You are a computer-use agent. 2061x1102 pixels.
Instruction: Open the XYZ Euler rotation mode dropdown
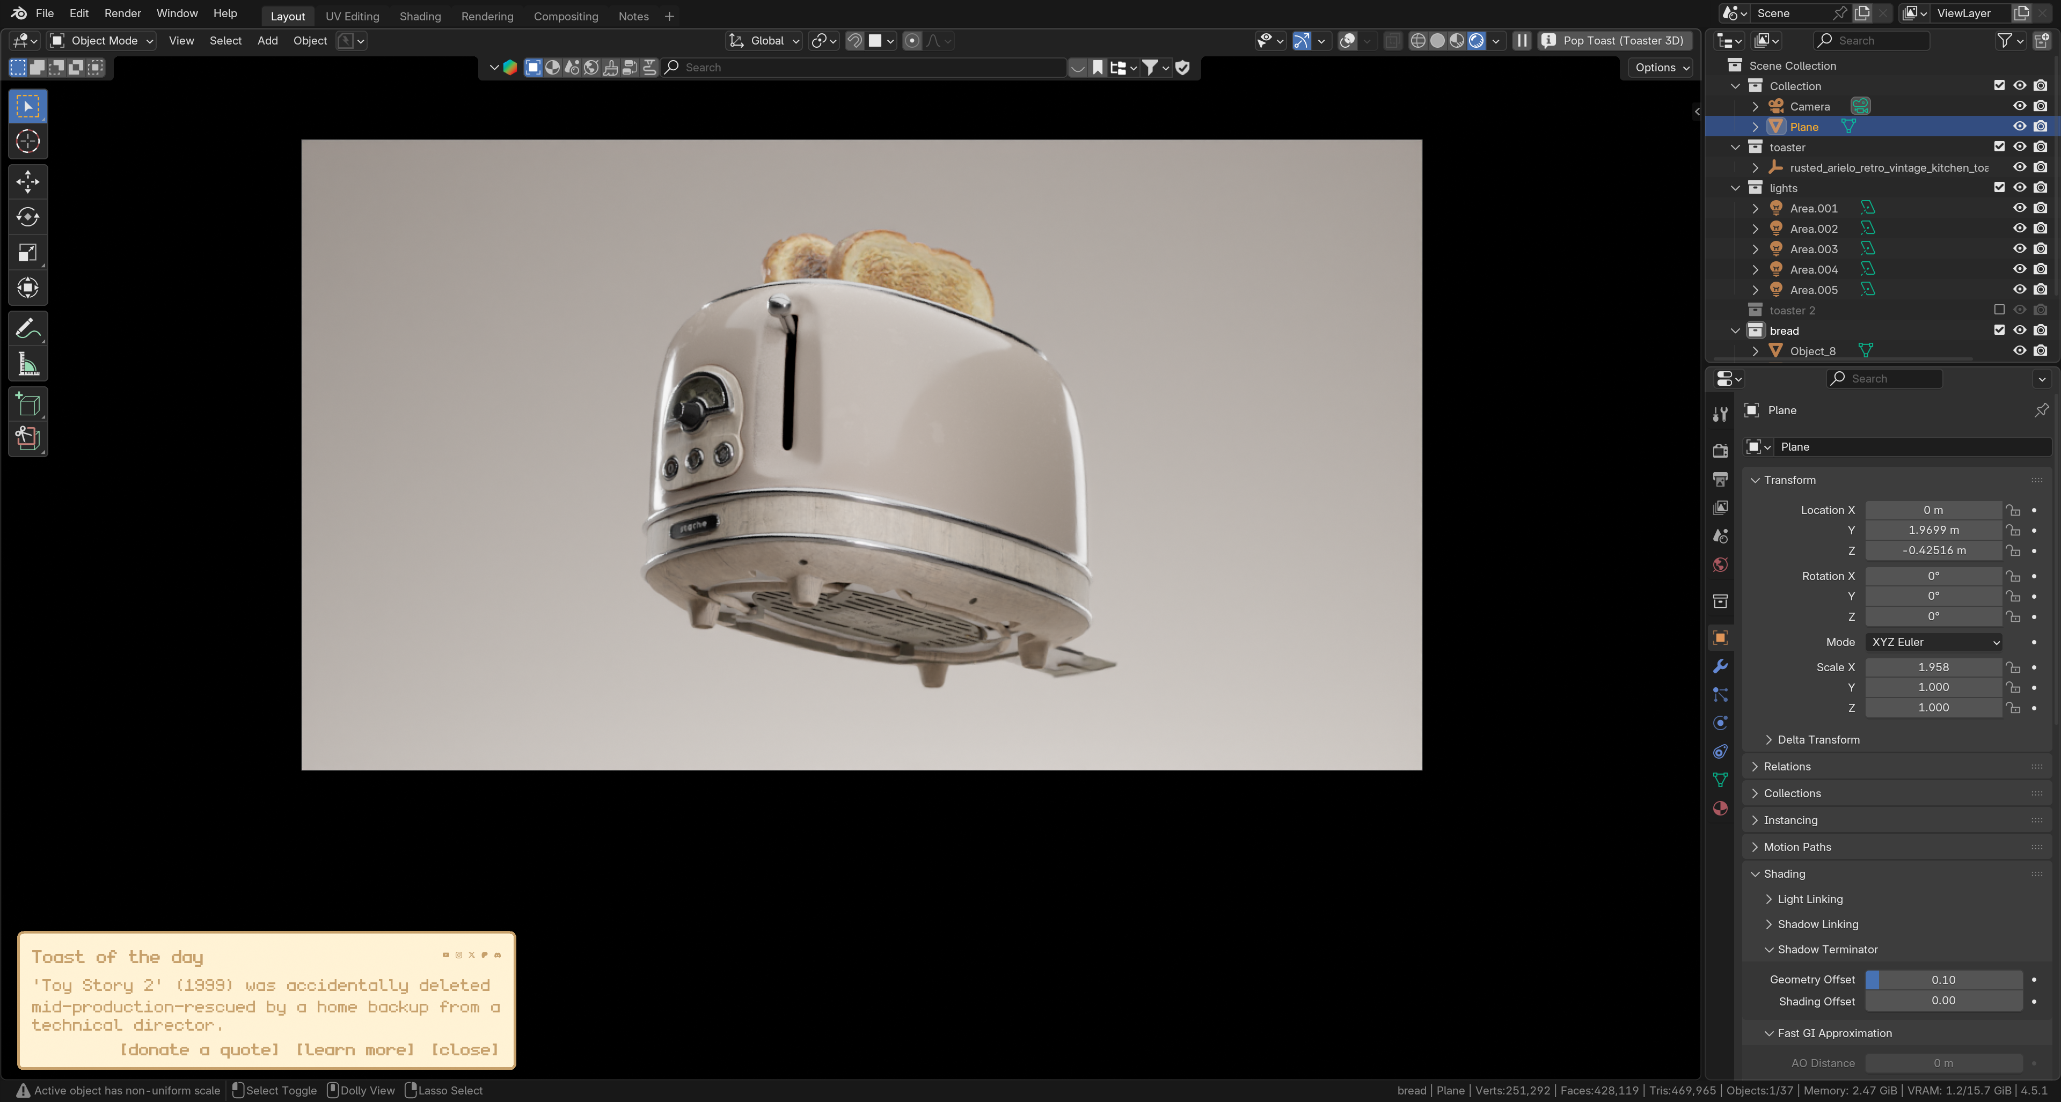click(x=1934, y=642)
